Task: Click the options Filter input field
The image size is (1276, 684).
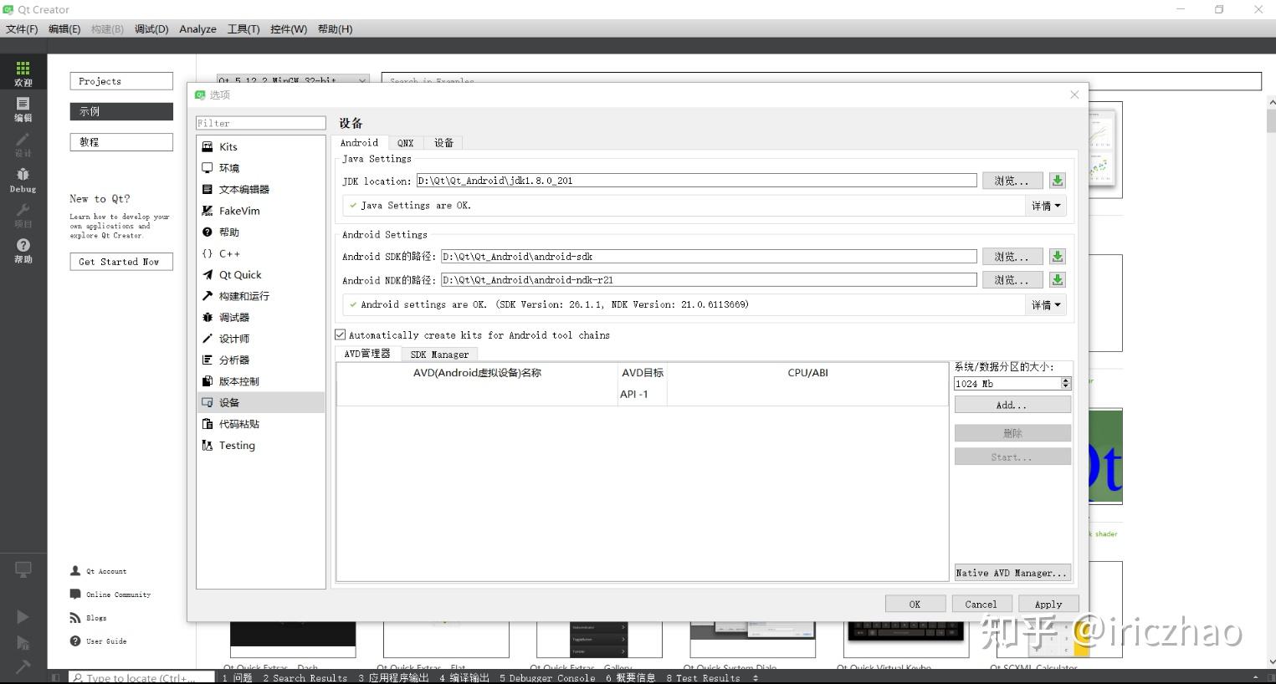Action: tap(261, 123)
